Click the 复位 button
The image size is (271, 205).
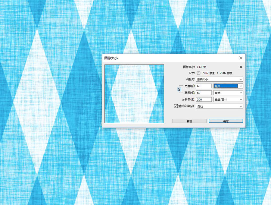(189, 121)
